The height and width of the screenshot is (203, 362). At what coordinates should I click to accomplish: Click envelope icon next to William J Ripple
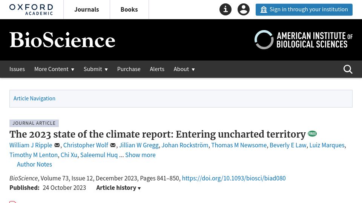tap(57, 145)
